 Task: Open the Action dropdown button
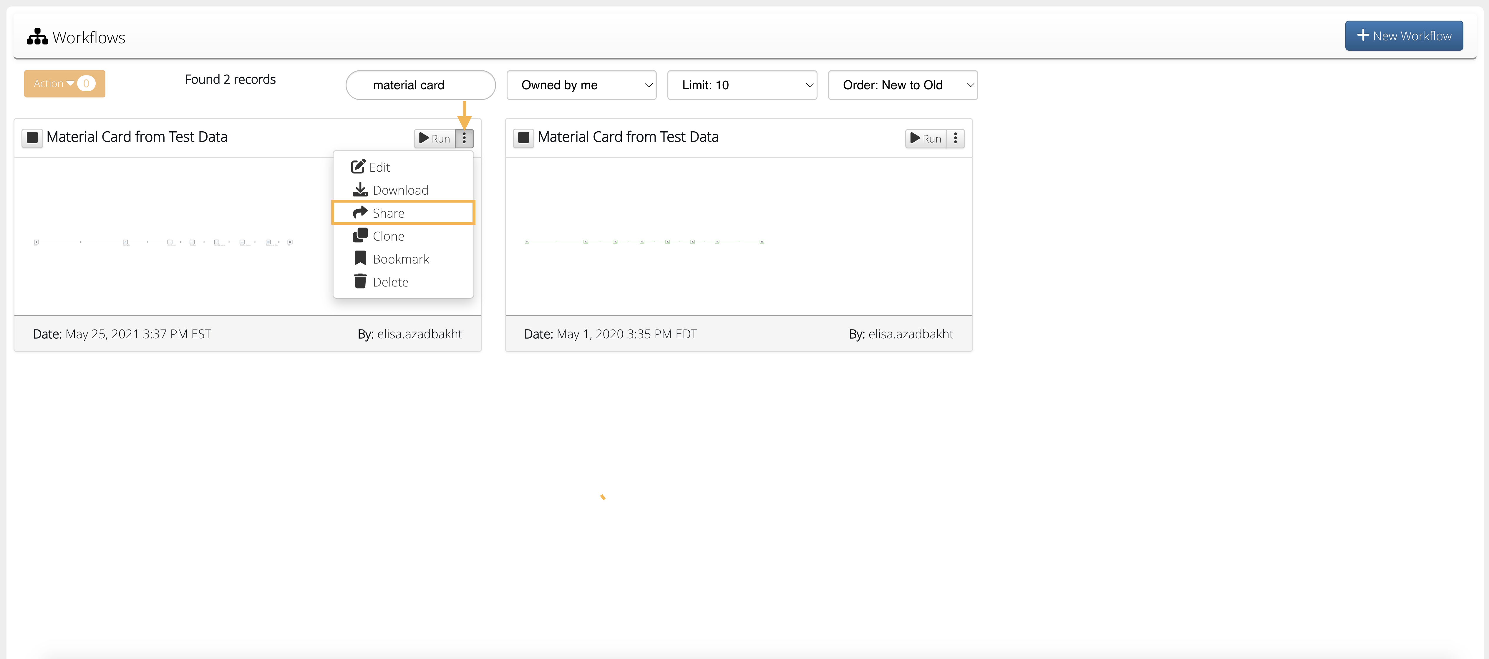[64, 84]
